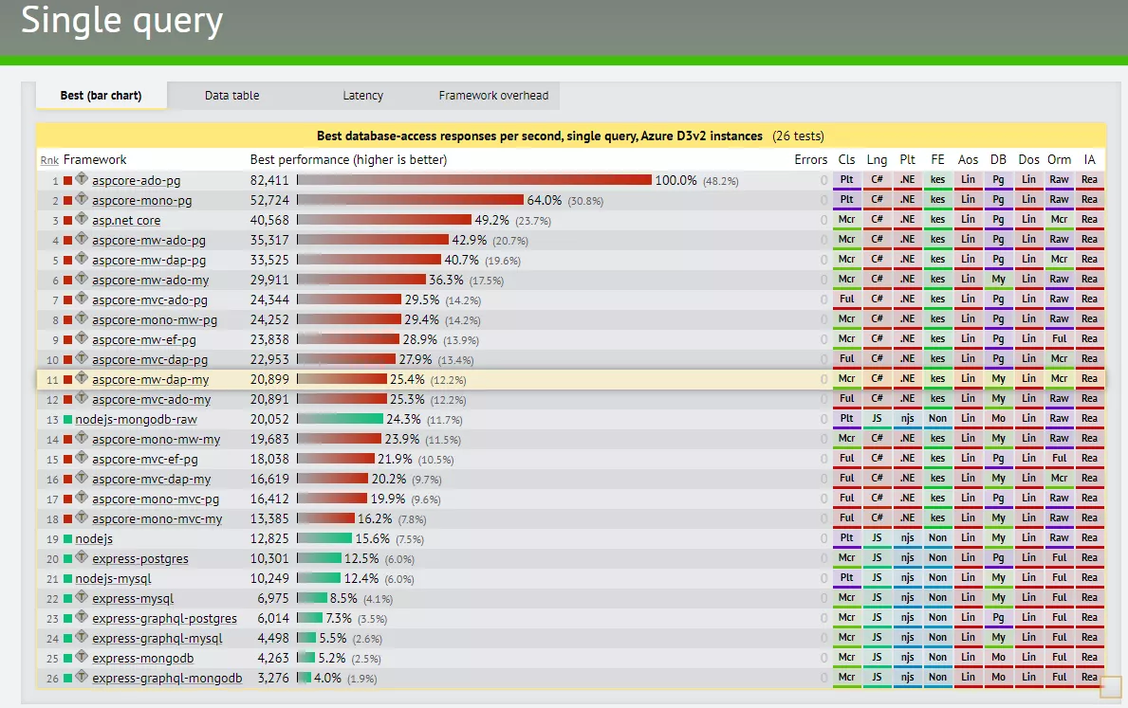Click the icon beside express-graphql-mysql

pyautogui.click(x=82, y=636)
